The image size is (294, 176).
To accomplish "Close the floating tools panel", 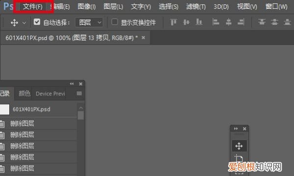I will coord(245,129).
